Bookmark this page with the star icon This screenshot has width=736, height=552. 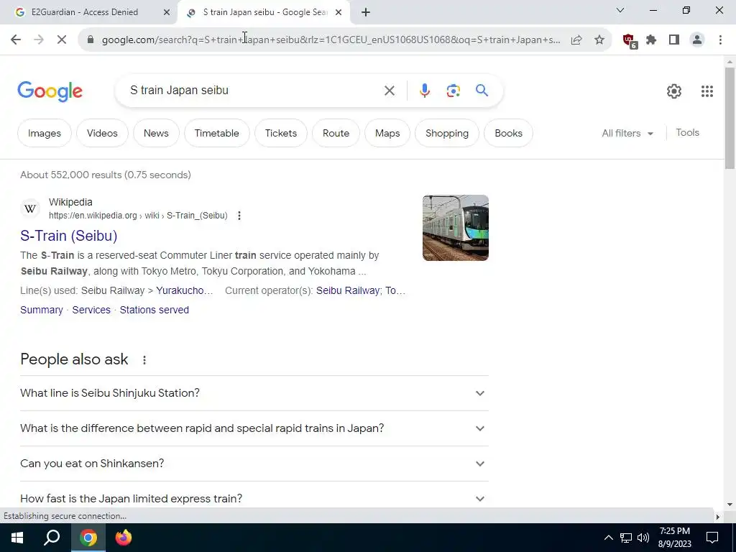[x=599, y=40]
